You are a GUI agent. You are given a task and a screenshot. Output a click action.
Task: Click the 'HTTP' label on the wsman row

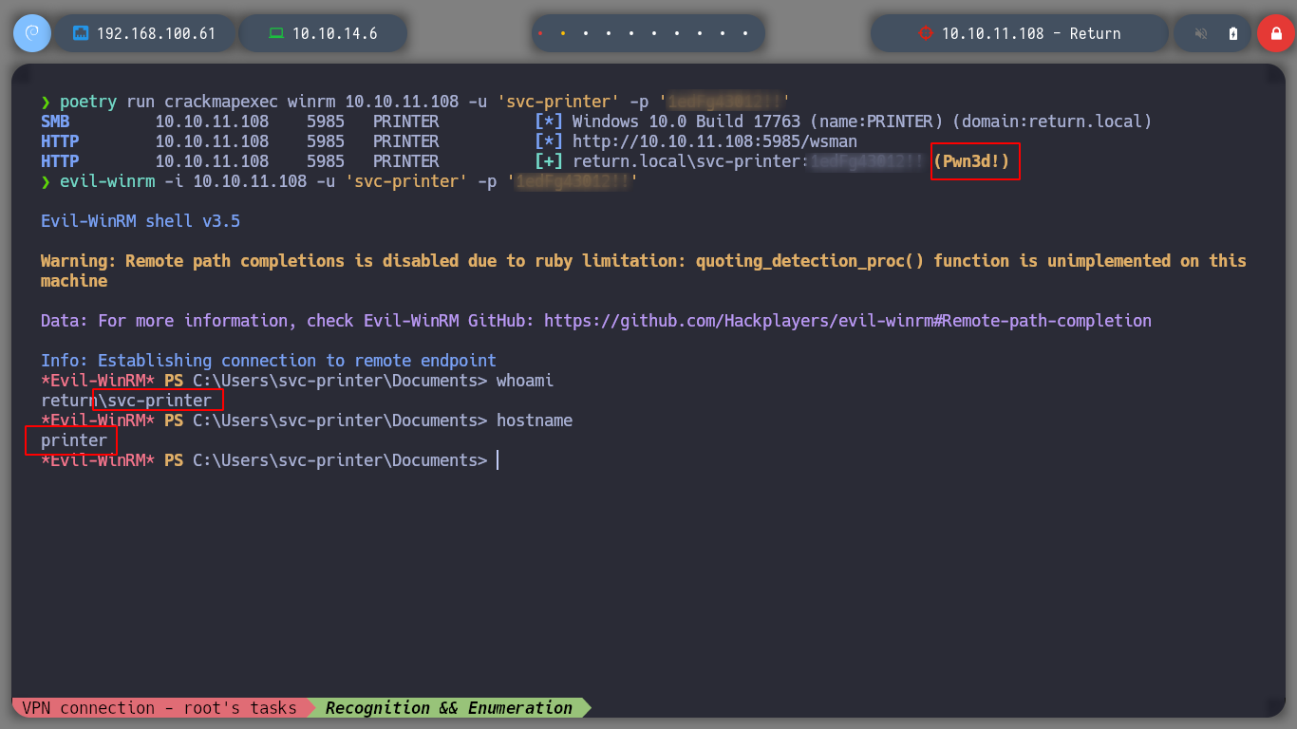pos(60,141)
